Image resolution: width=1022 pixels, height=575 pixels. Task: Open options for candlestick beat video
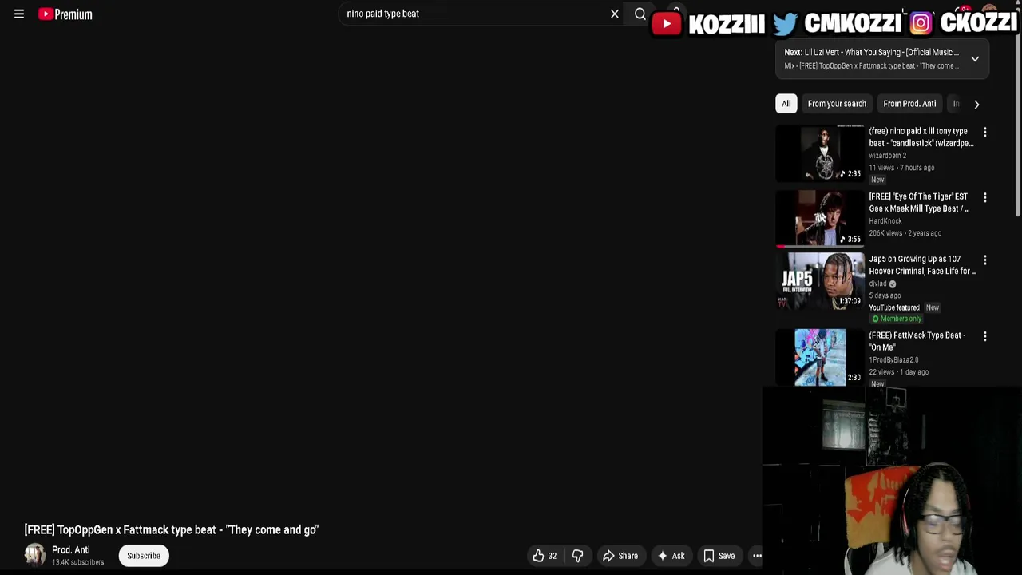point(984,132)
